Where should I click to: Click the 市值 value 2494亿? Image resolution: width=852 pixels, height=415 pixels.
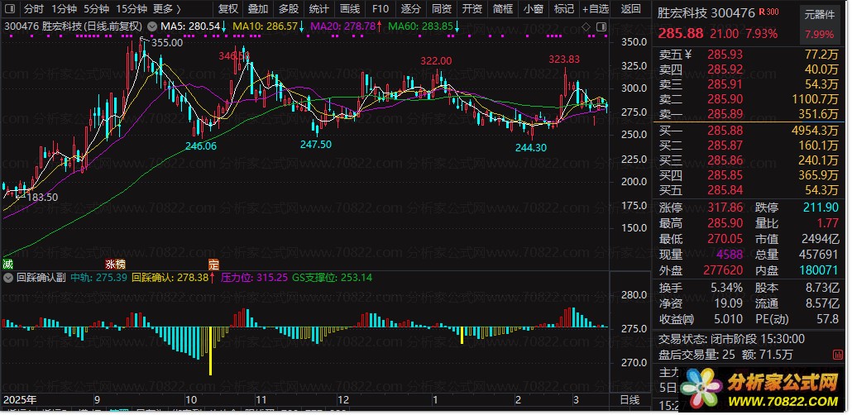821,238
